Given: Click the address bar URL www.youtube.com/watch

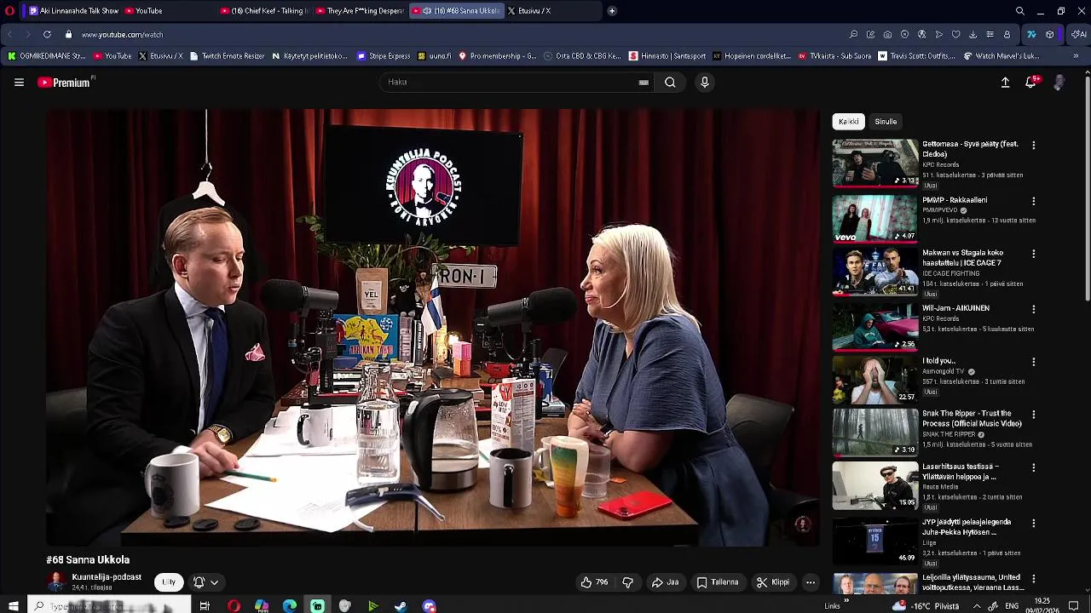Looking at the screenshot, I should (122, 35).
